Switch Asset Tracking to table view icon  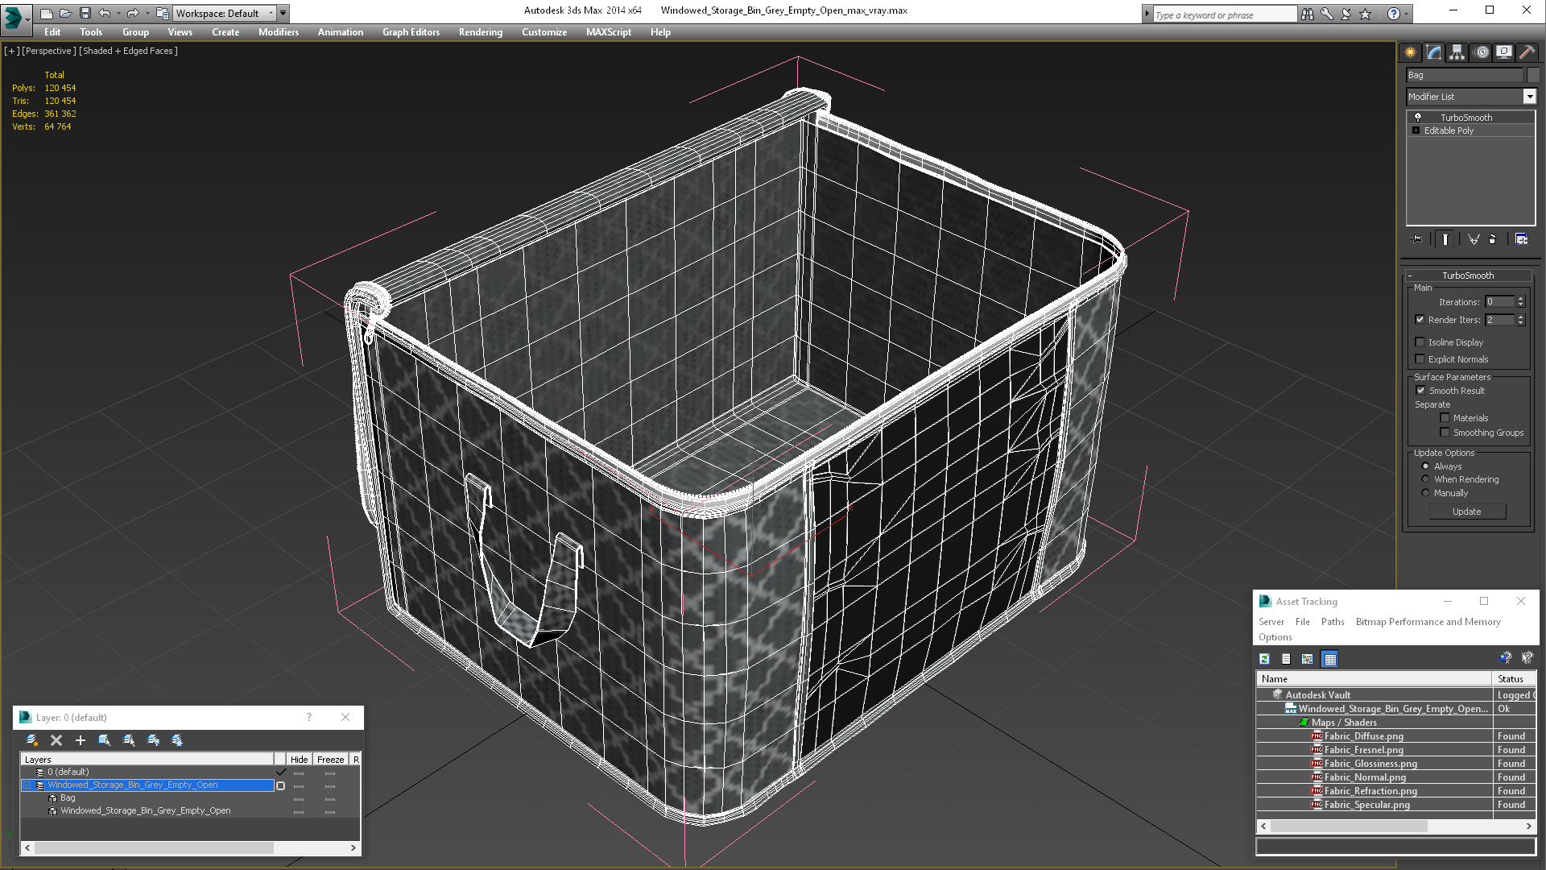[1330, 659]
